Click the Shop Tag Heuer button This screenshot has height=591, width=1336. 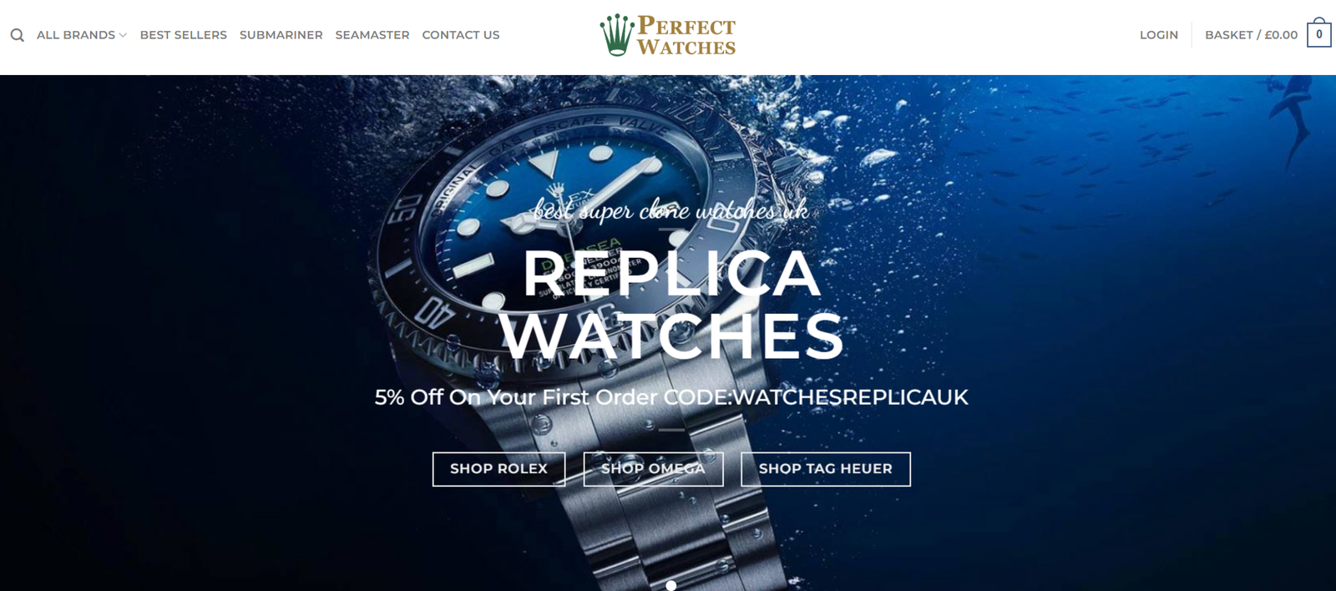(x=826, y=469)
